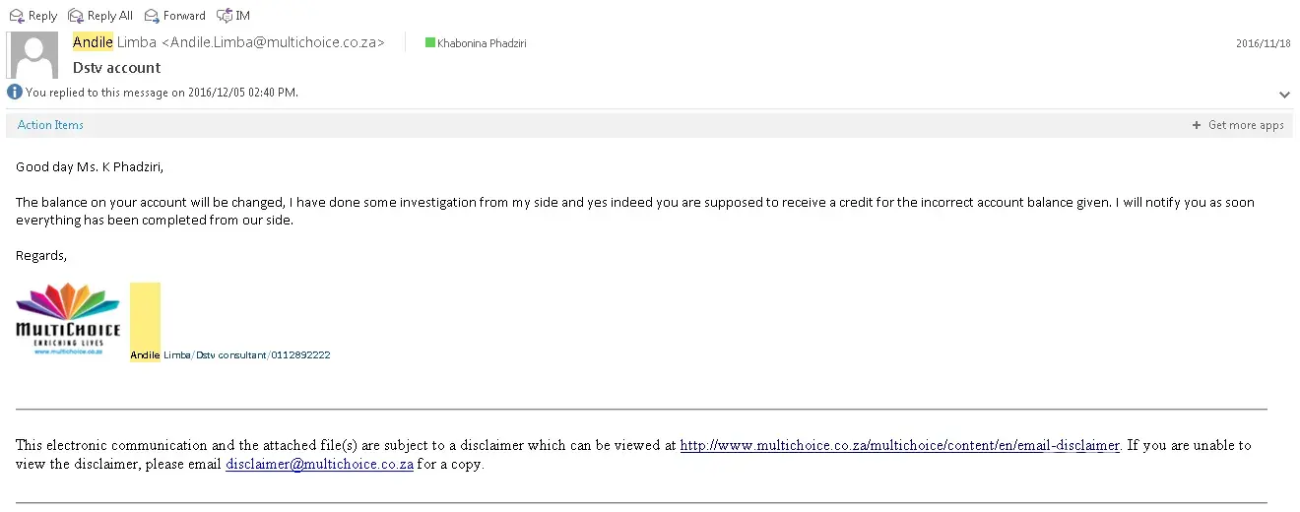Click the sender's avatar picture
This screenshot has width=1300, height=512.
[x=32, y=55]
